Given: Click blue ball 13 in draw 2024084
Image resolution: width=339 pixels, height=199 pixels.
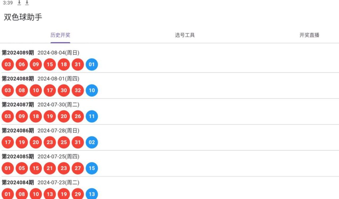Looking at the screenshot, I should coord(92,194).
